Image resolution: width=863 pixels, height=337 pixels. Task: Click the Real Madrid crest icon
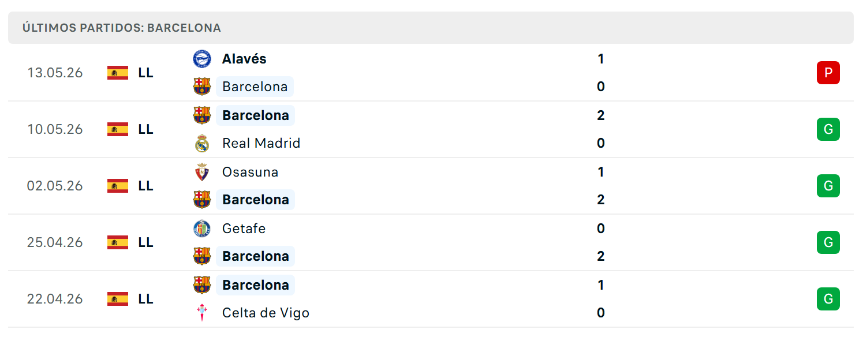(202, 143)
